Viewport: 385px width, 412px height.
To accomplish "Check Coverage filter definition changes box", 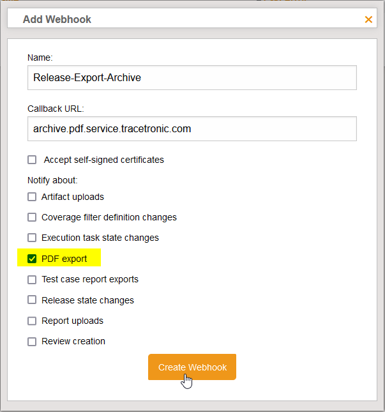I will [32, 217].
